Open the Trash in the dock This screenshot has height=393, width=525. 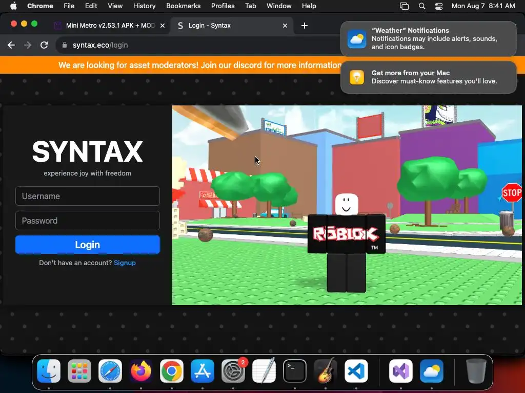click(476, 371)
